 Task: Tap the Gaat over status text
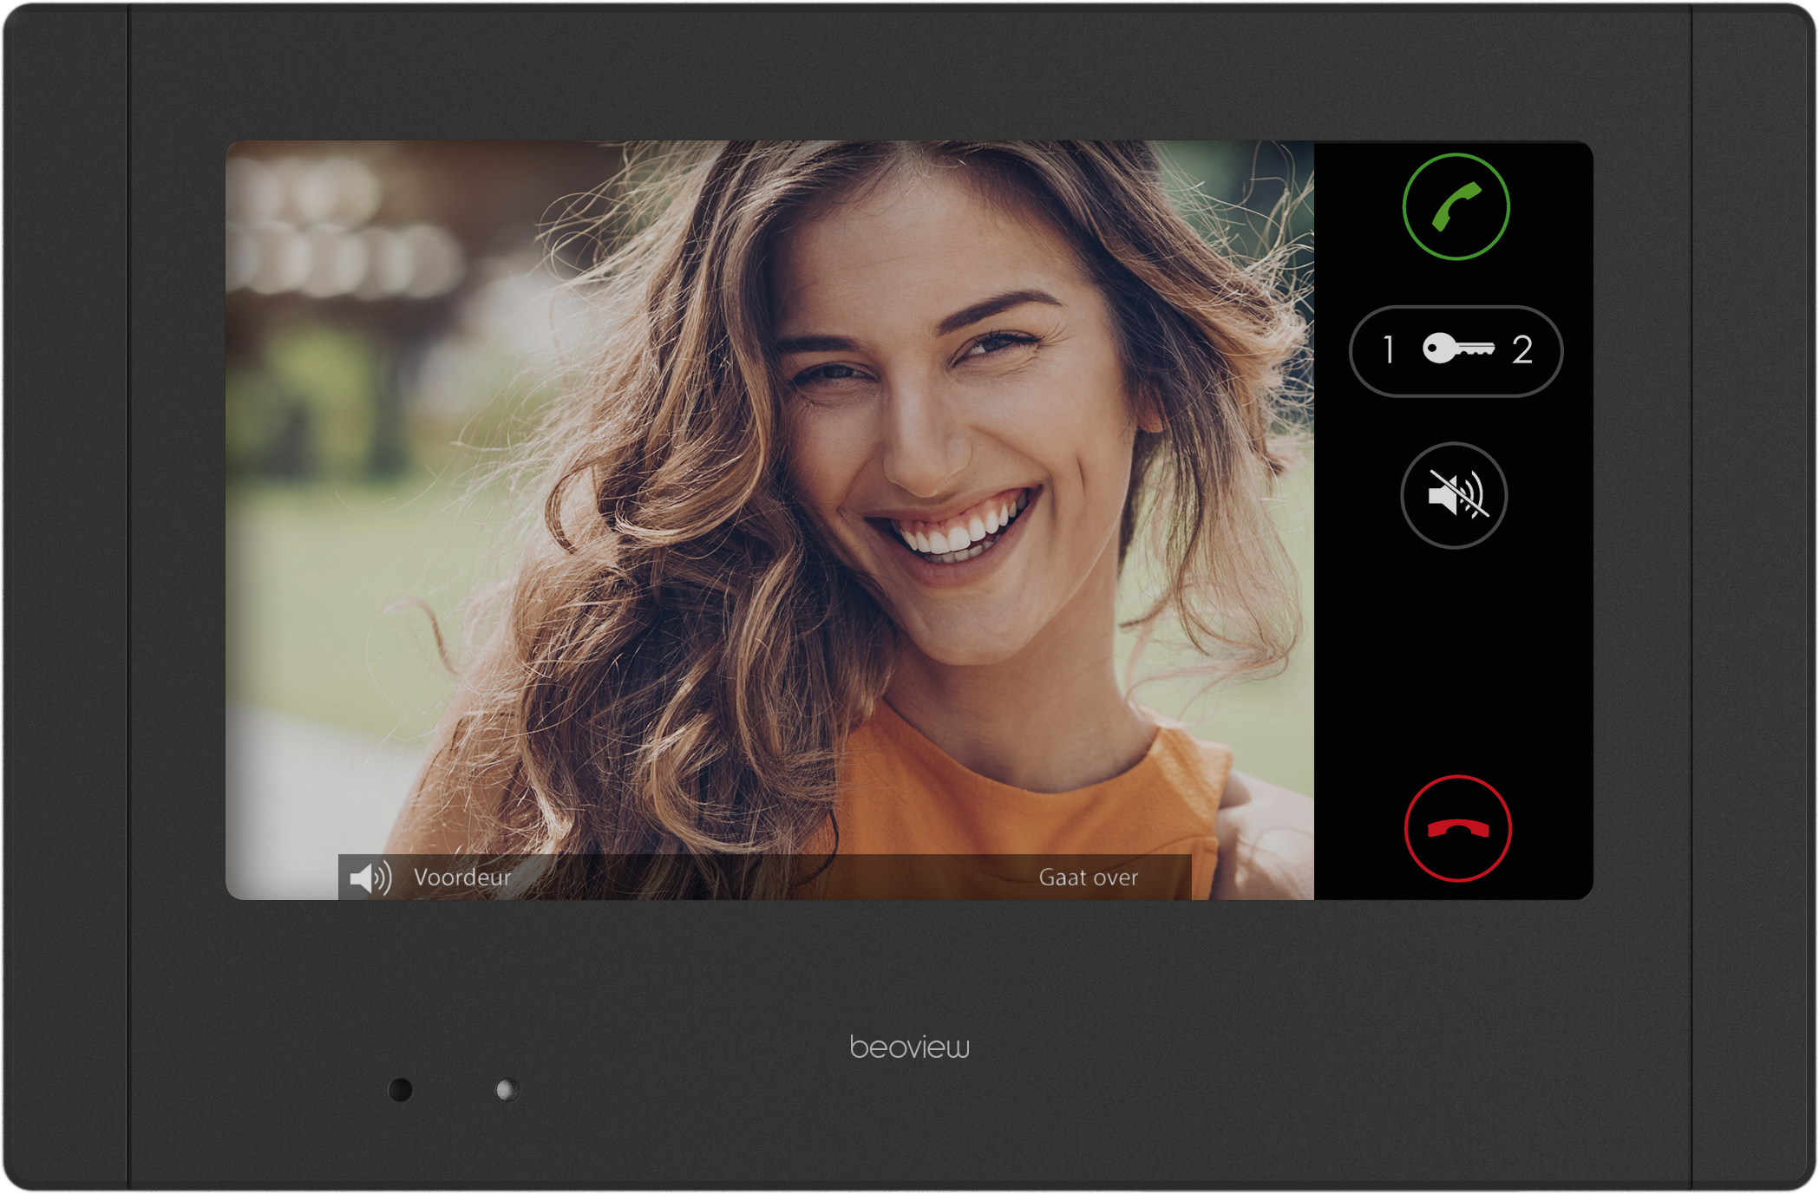pyautogui.click(x=1088, y=878)
